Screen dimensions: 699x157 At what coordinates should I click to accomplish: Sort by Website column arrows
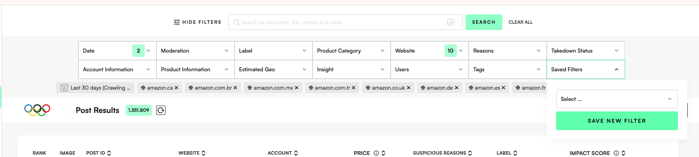click(x=203, y=153)
